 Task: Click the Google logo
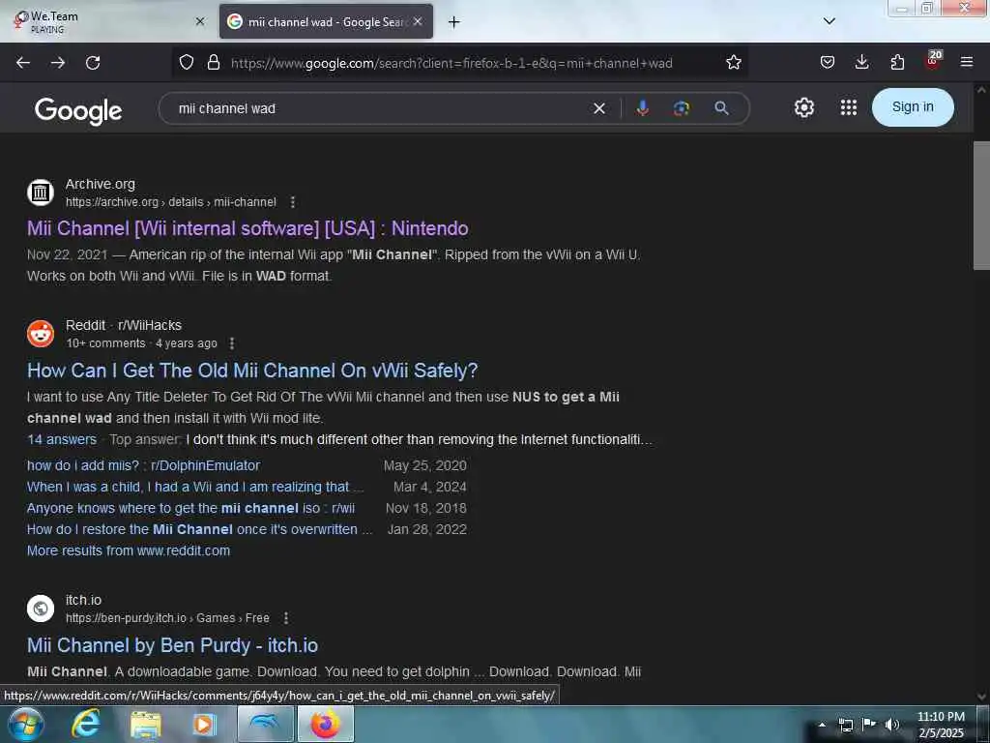click(x=78, y=110)
